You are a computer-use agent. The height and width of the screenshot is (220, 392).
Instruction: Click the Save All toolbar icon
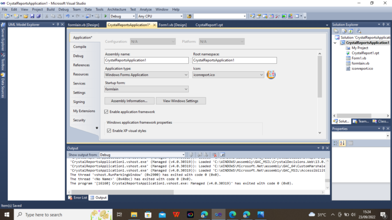click(x=38, y=16)
